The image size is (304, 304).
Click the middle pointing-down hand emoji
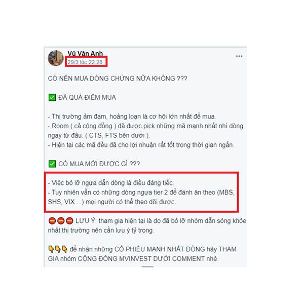[58, 249]
